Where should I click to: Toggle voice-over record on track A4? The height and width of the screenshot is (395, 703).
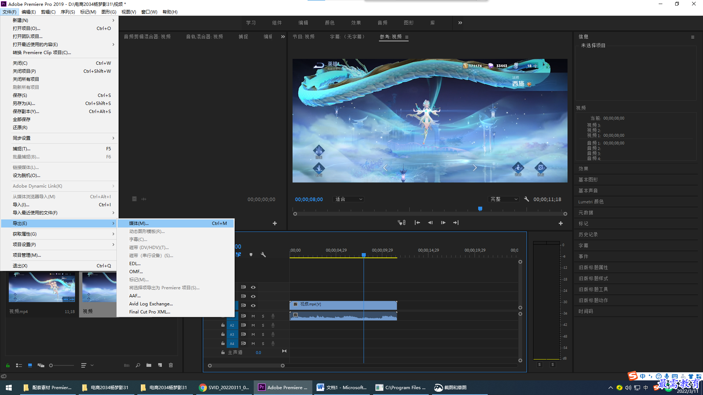tap(273, 343)
